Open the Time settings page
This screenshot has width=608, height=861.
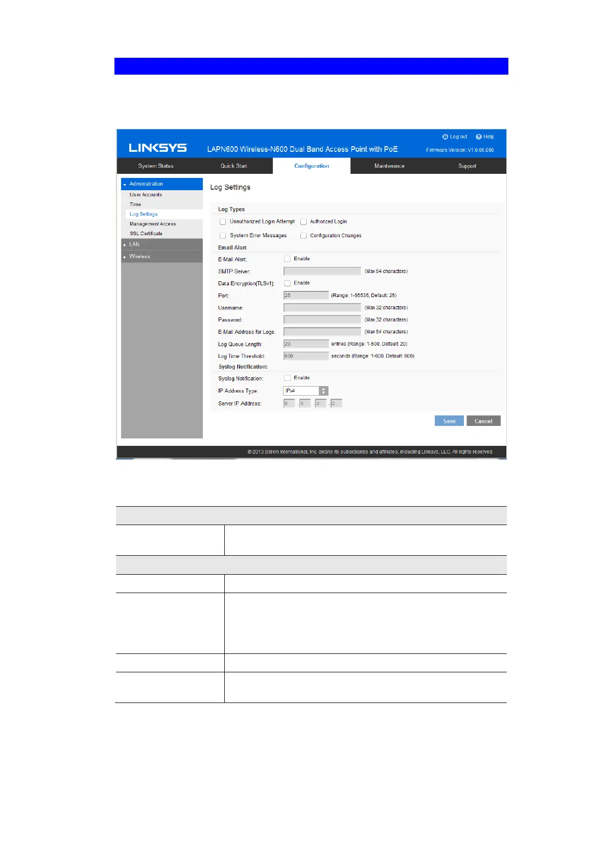(135, 205)
